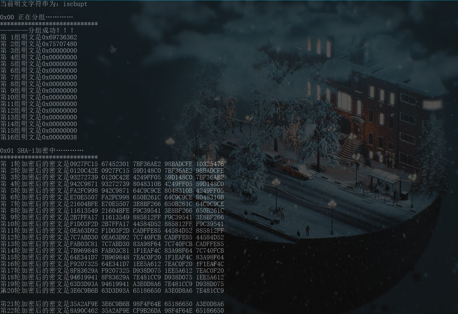Select group 1 plaintext value 0x69736362

click(59, 37)
